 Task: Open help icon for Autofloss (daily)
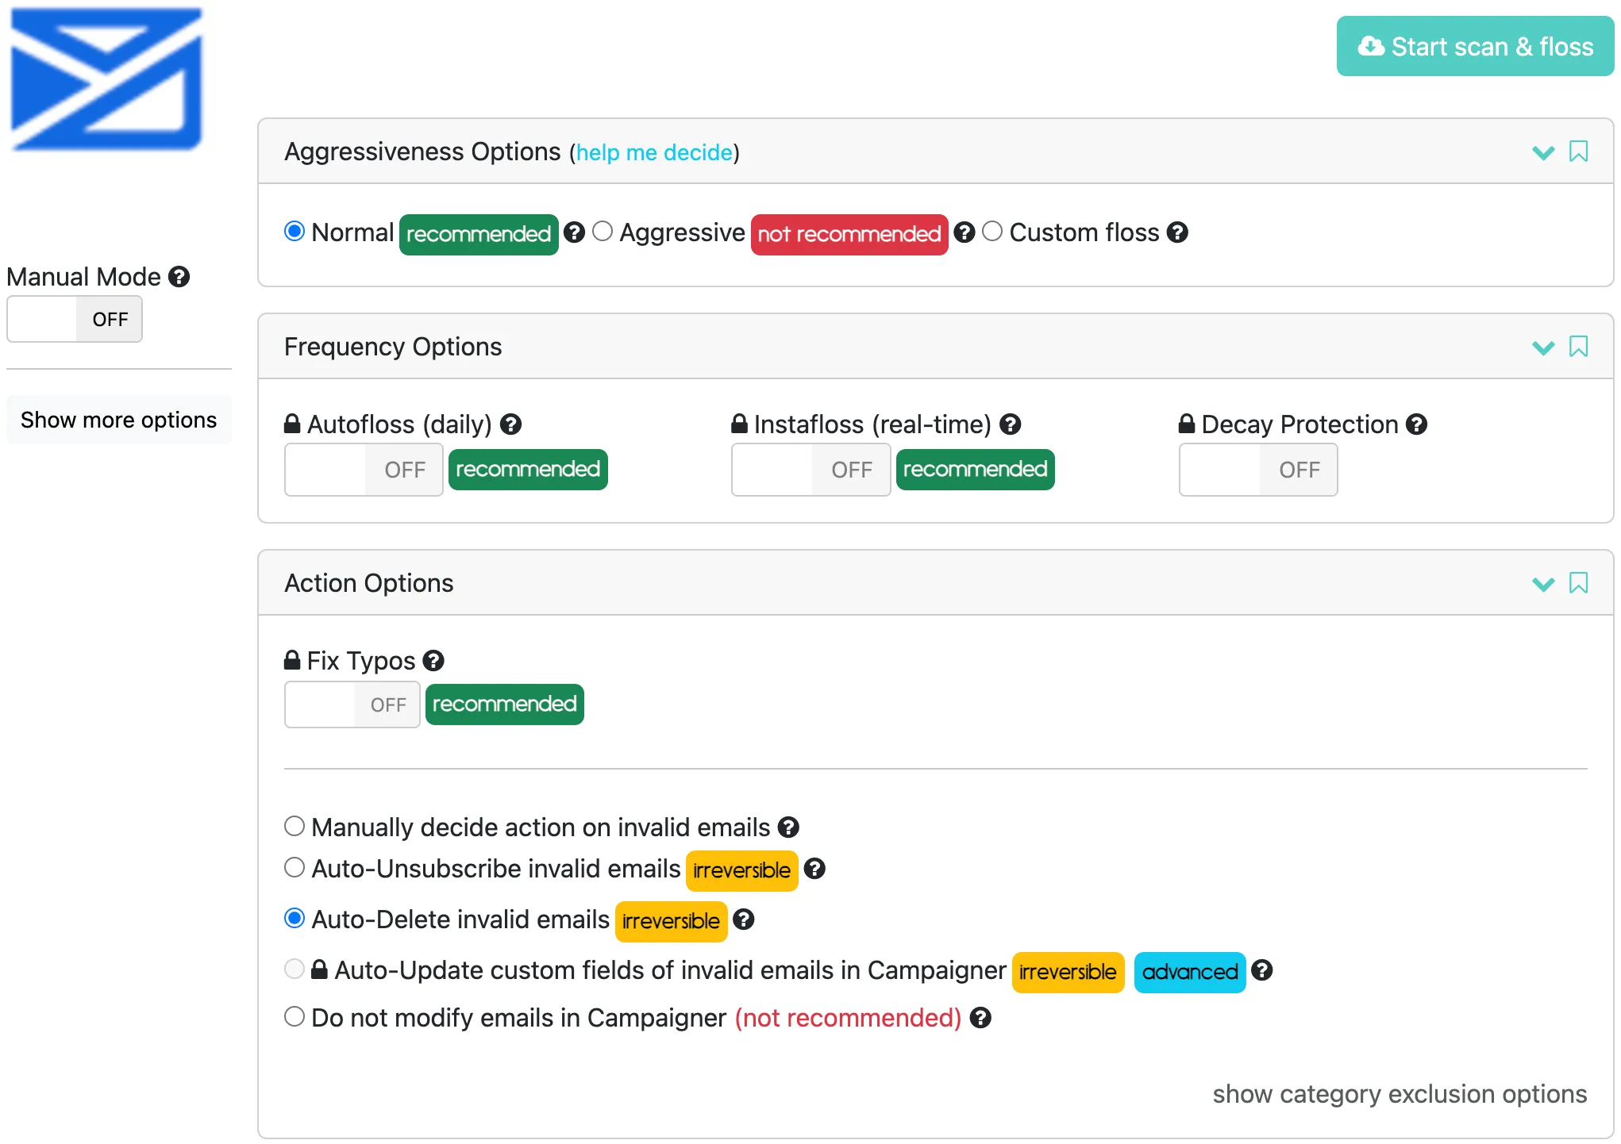pos(511,424)
